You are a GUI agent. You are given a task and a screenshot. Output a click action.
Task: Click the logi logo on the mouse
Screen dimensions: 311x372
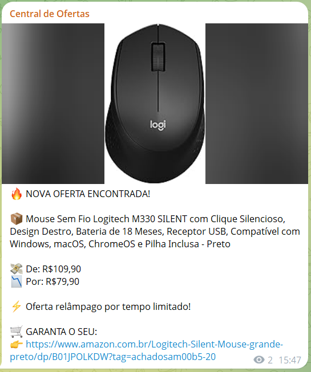click(157, 125)
